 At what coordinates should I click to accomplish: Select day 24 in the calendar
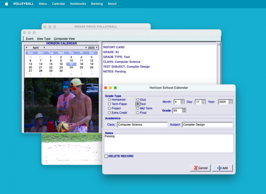click(x=71, y=67)
